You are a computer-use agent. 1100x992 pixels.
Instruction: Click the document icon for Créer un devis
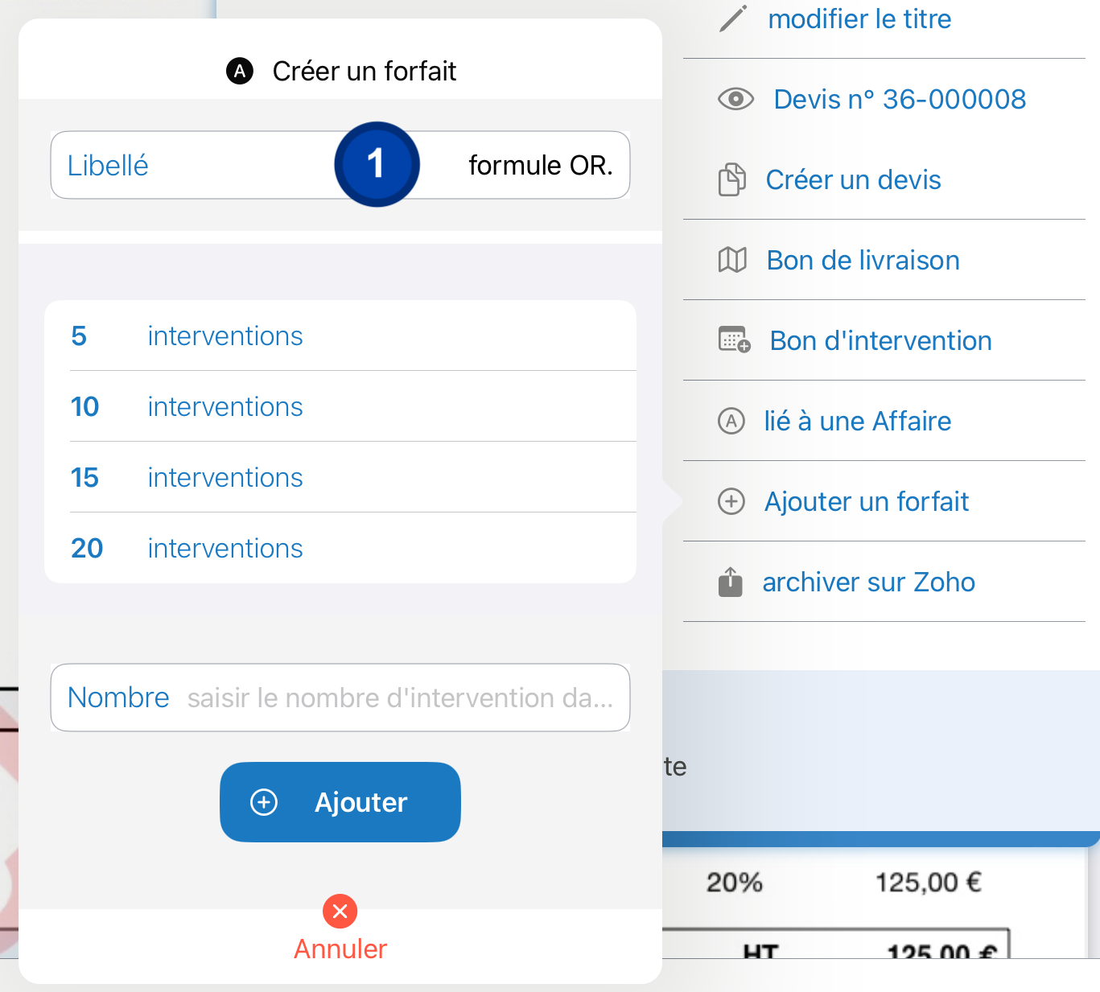pos(731,179)
